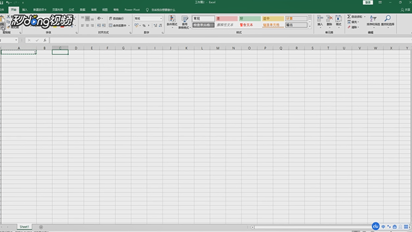Switch to the Data tab
Viewport: 412px width, 232px height.
(x=83, y=10)
